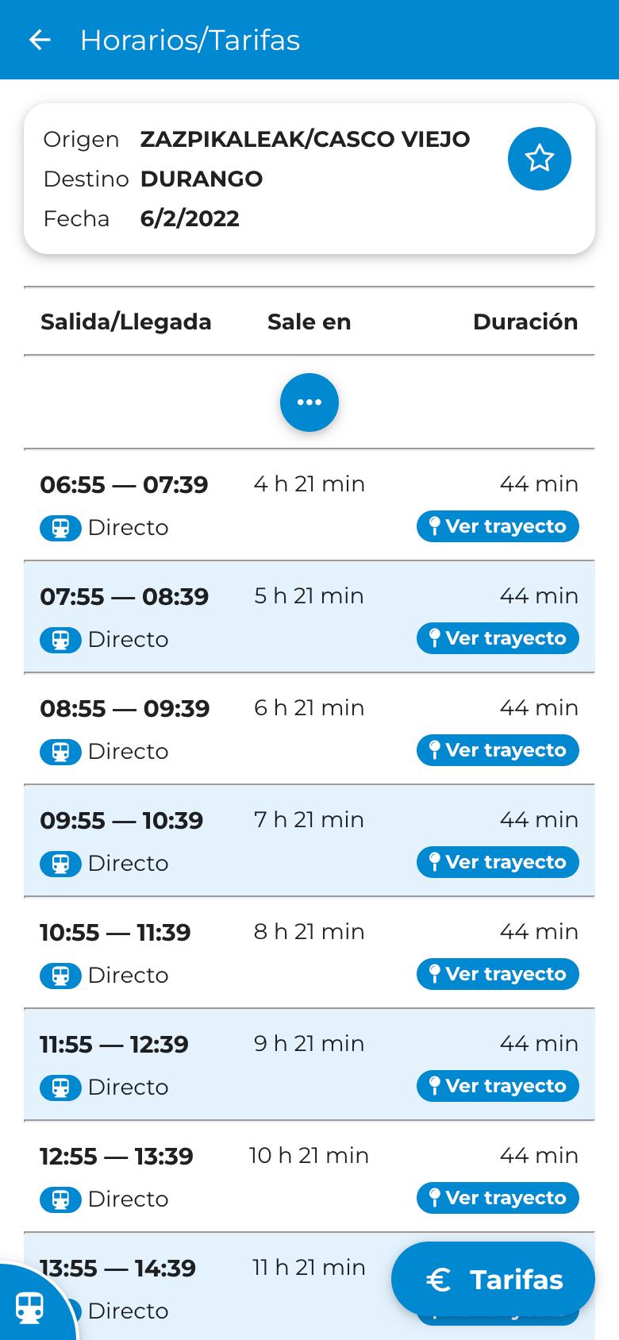Open the floating train button at bottom-left corner
The width and height of the screenshot is (619, 1340).
click(32, 1306)
